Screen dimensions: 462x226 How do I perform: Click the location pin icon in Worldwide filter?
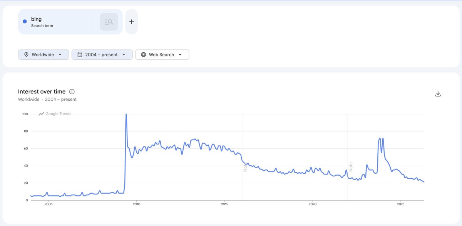(x=26, y=55)
